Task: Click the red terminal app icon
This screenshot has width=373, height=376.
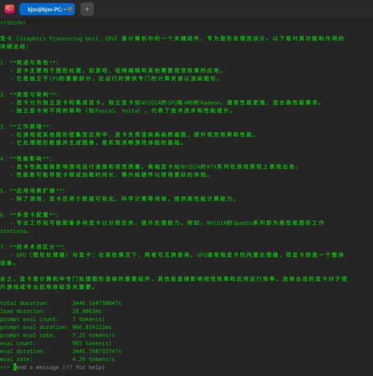Action: pyautogui.click(x=9, y=9)
